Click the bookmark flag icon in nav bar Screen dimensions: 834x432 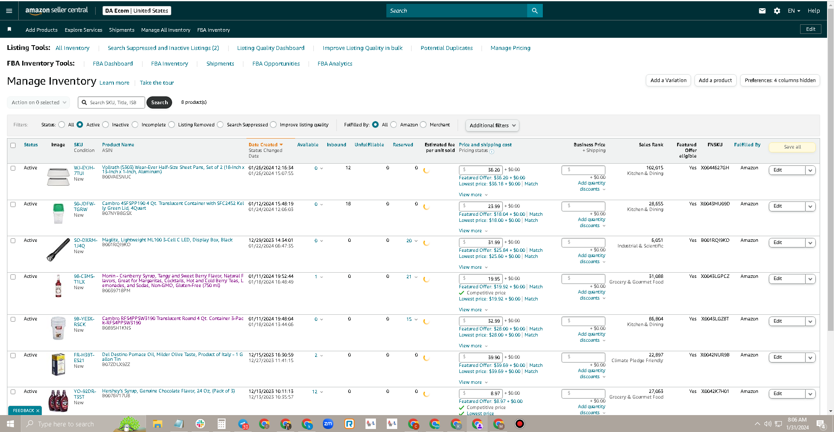[9, 29]
